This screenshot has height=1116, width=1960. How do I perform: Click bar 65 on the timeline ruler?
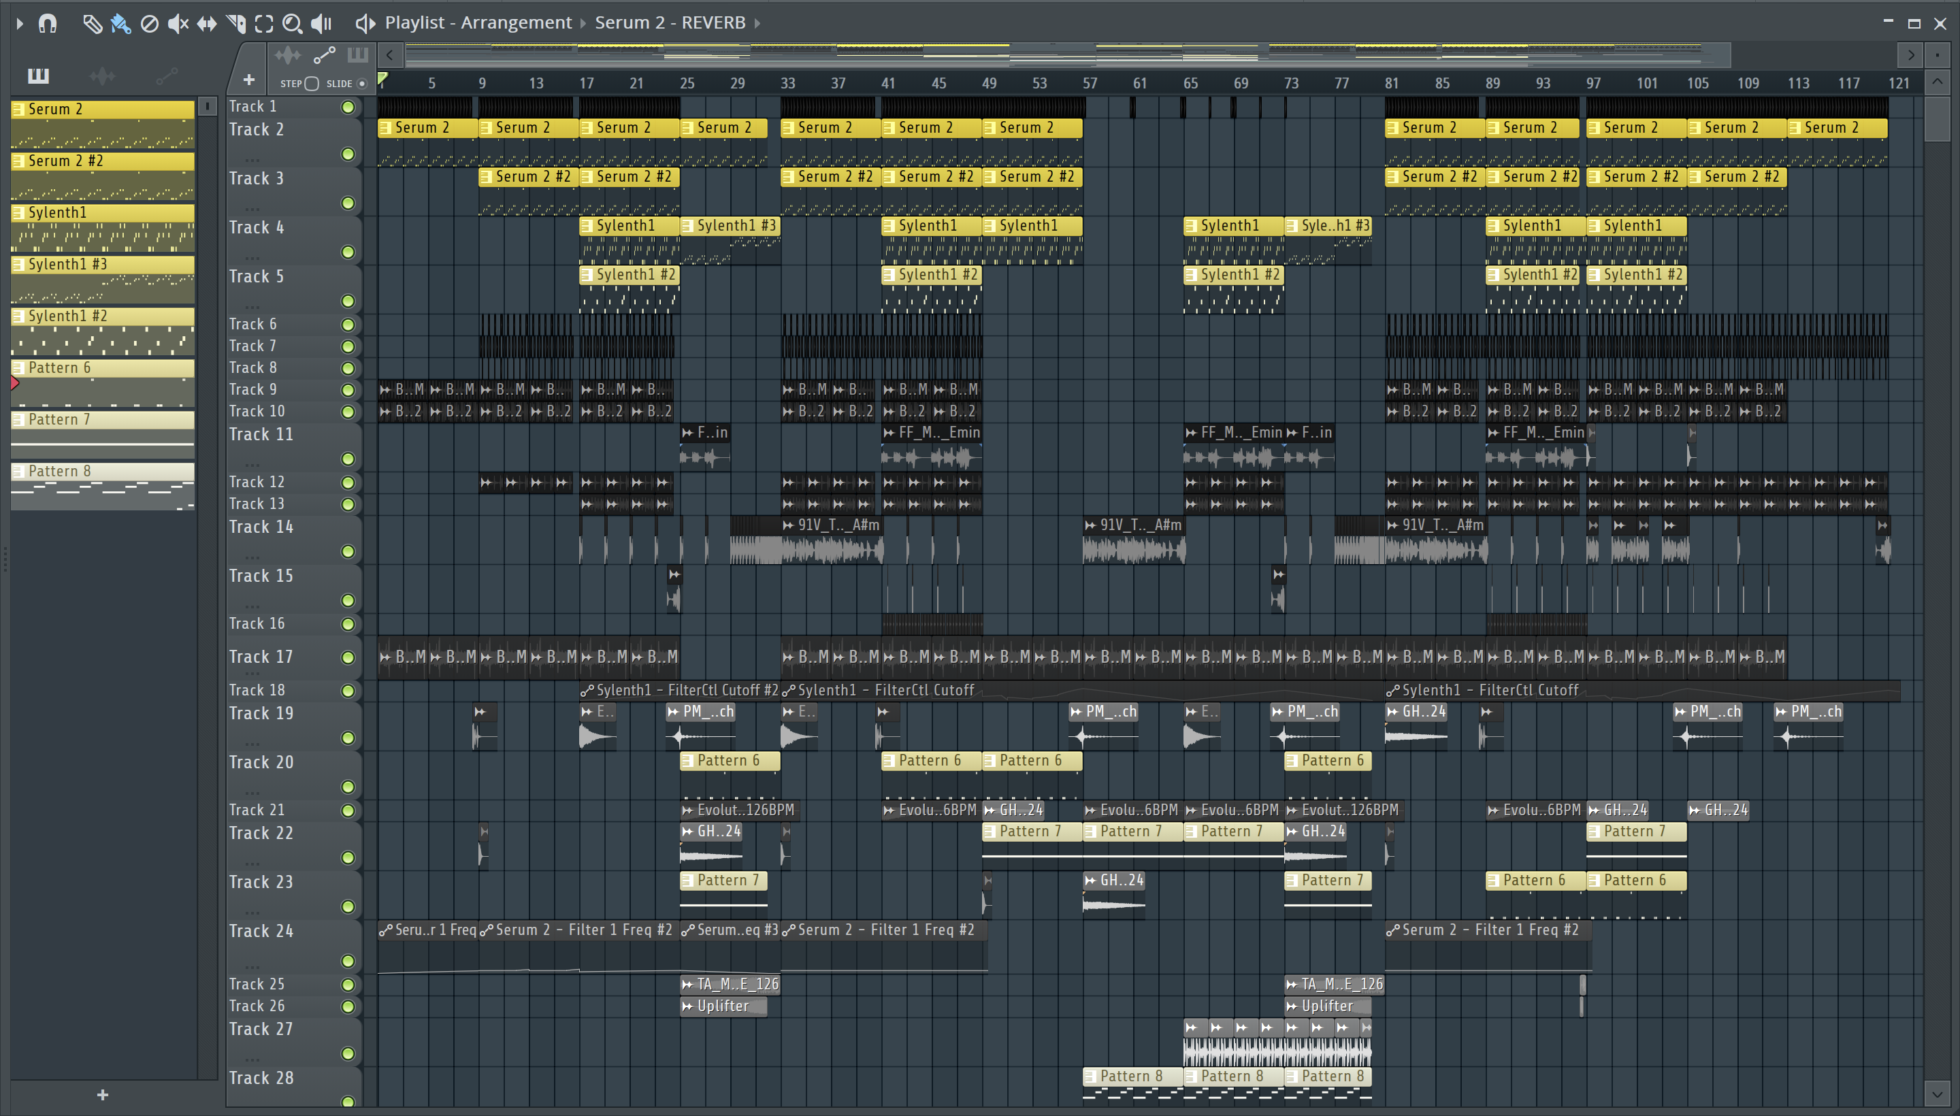(x=1190, y=83)
